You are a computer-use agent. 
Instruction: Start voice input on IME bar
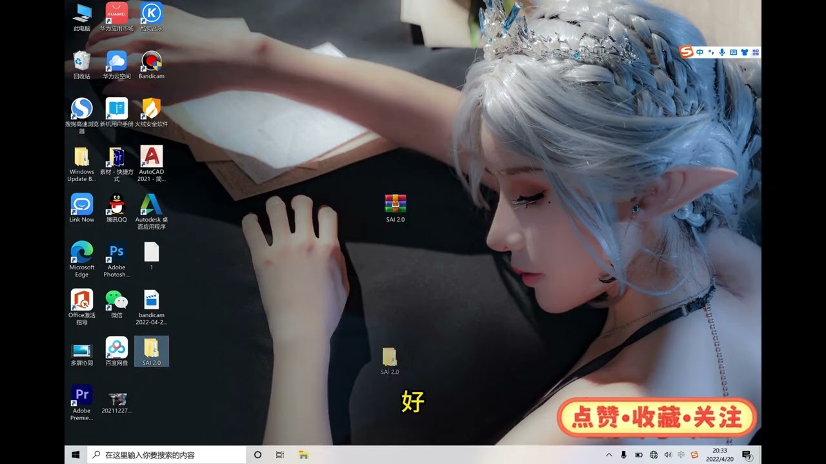click(x=722, y=52)
